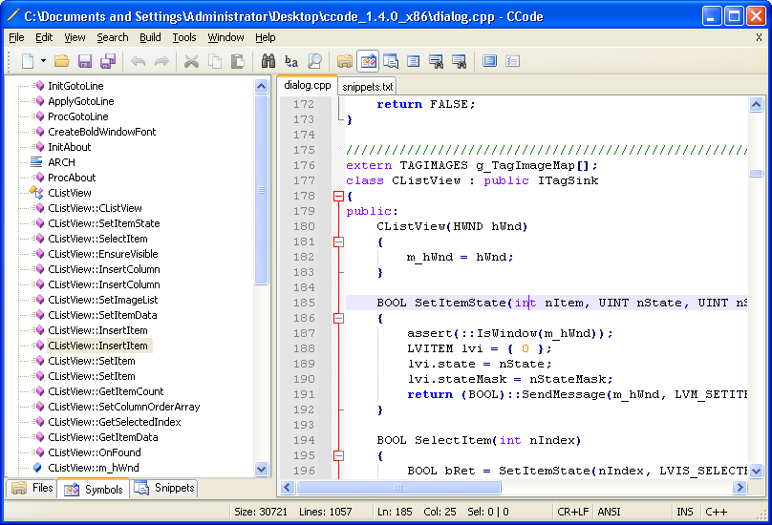Click the Save All icon

pos(108,61)
